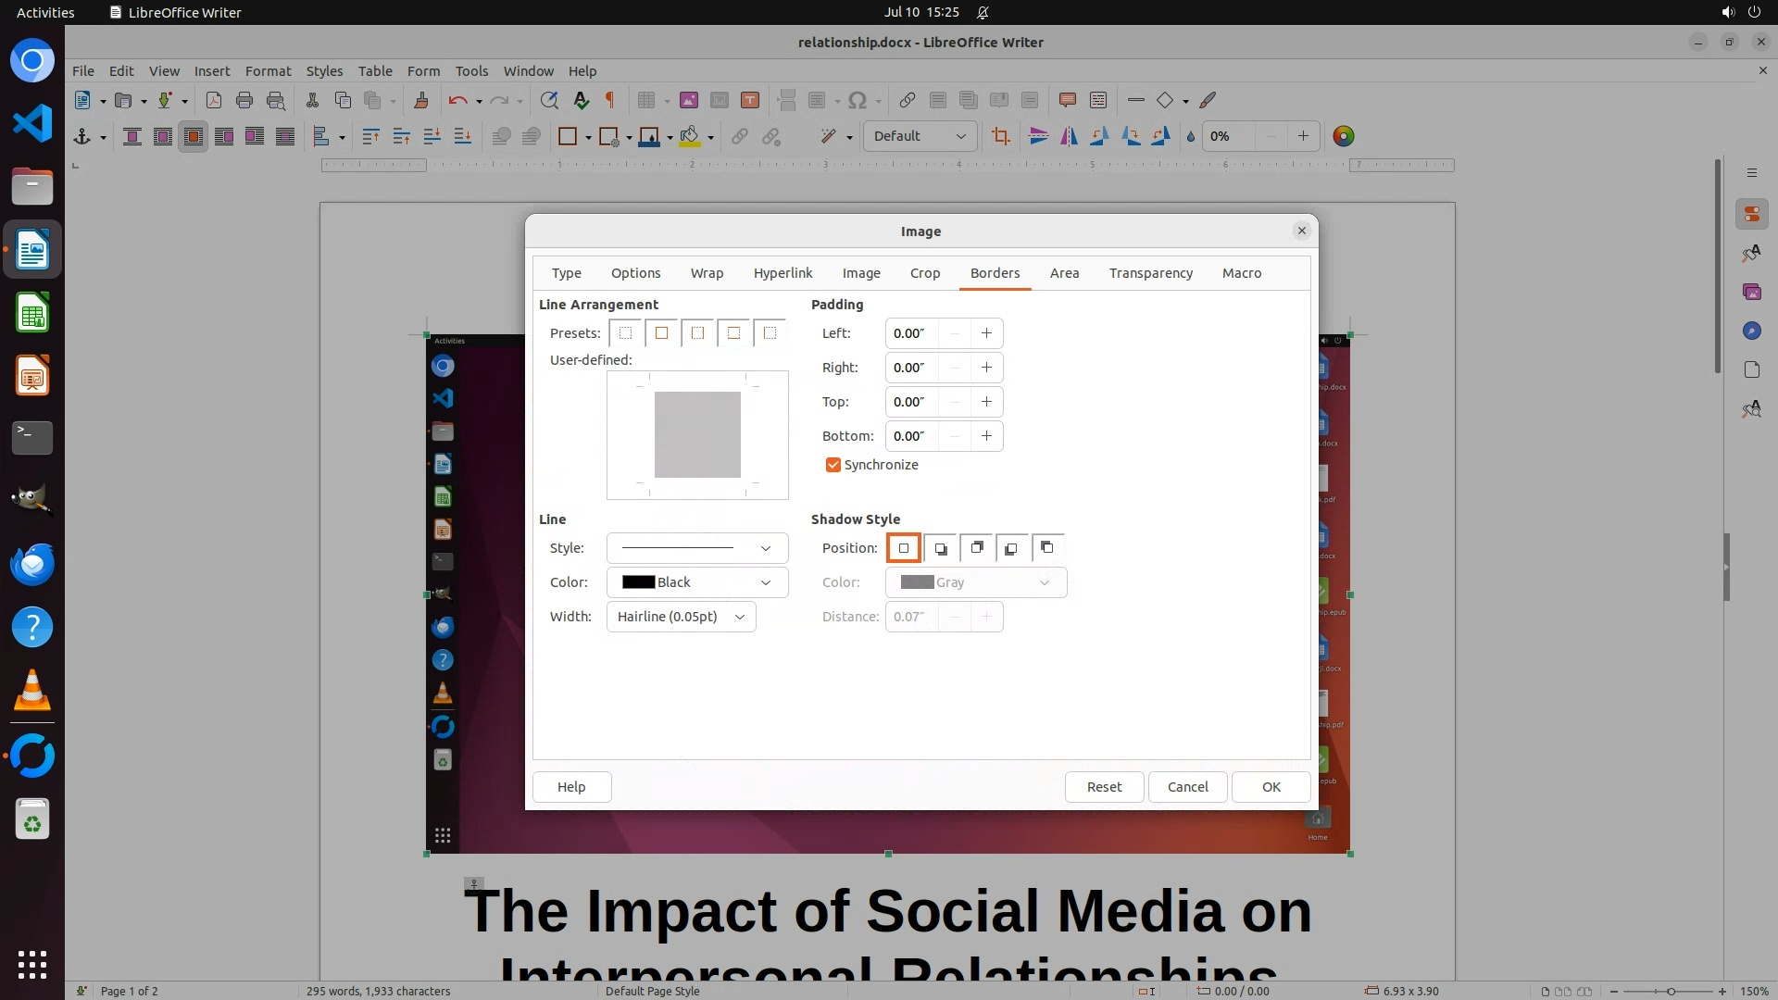Click the Clone Formatting paintbrush icon
This screenshot has height=1000, width=1778.
coord(420,100)
